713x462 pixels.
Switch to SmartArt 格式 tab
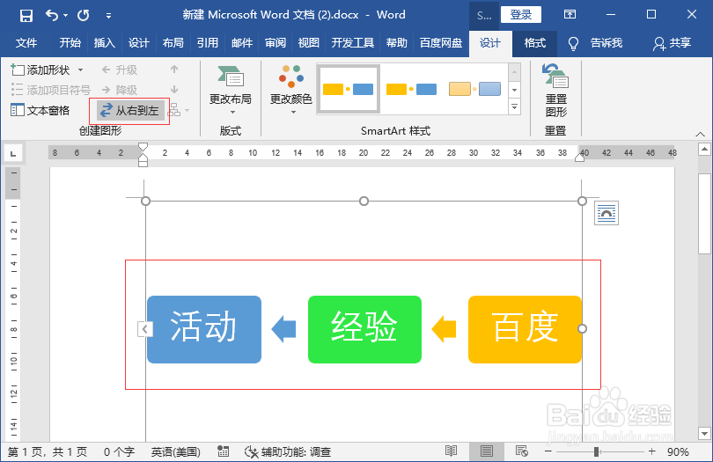(x=535, y=43)
